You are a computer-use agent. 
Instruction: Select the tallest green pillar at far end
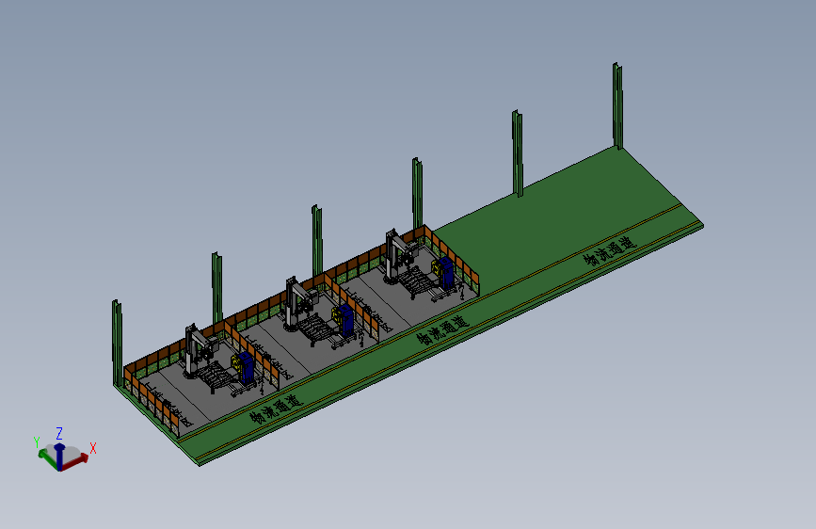coord(617,106)
